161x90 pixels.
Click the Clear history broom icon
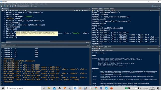click(114, 10)
